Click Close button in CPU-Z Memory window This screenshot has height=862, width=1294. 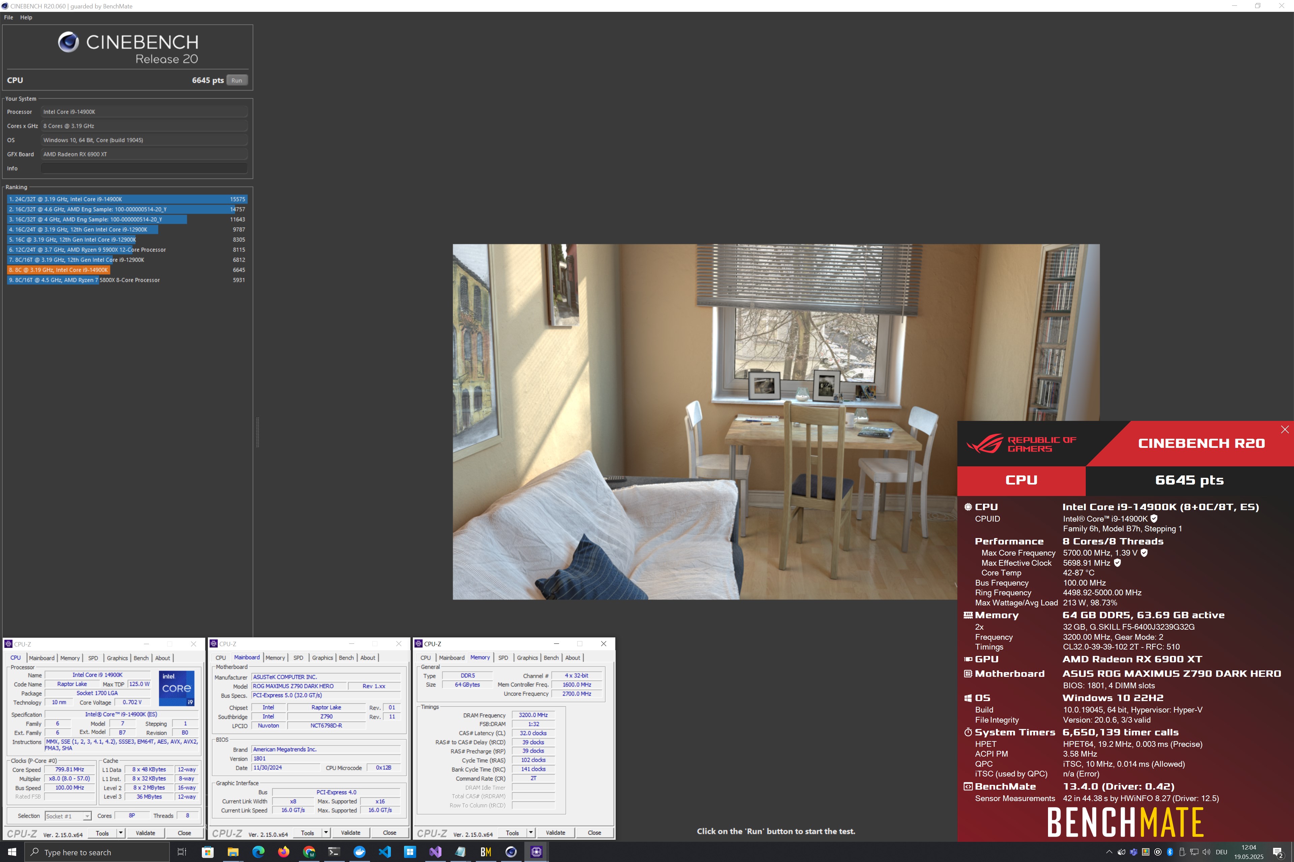point(594,833)
